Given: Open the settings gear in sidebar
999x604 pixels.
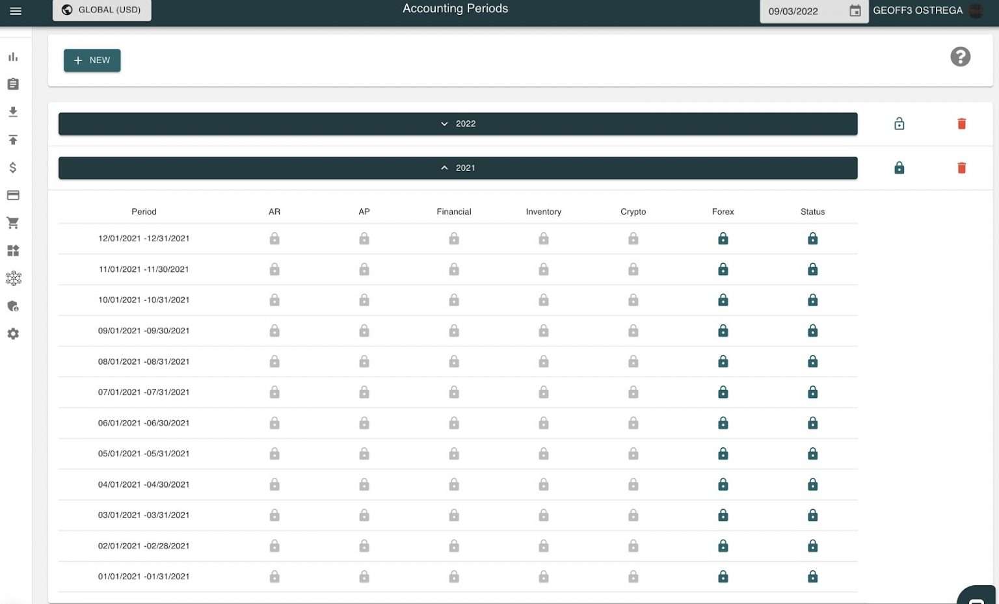Looking at the screenshot, I should click(13, 334).
